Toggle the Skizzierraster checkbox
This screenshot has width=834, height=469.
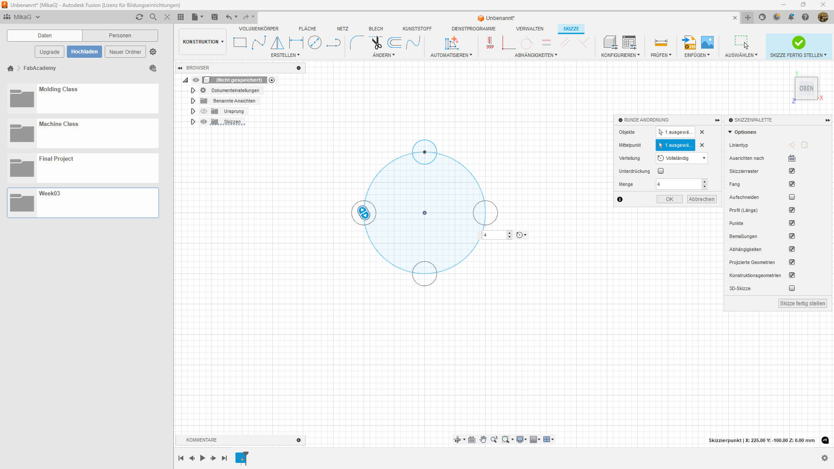point(792,171)
